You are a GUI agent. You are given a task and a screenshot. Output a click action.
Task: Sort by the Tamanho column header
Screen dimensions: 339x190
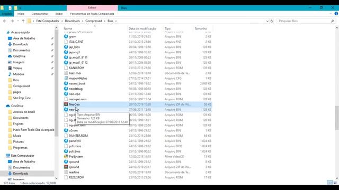coord(201,28)
